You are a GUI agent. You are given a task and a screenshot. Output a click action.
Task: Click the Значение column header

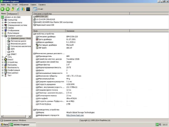coord(97,31)
